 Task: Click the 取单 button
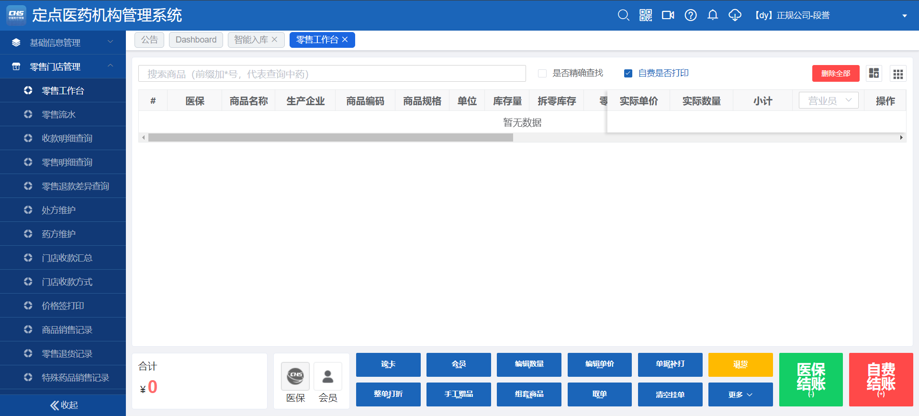coord(600,394)
